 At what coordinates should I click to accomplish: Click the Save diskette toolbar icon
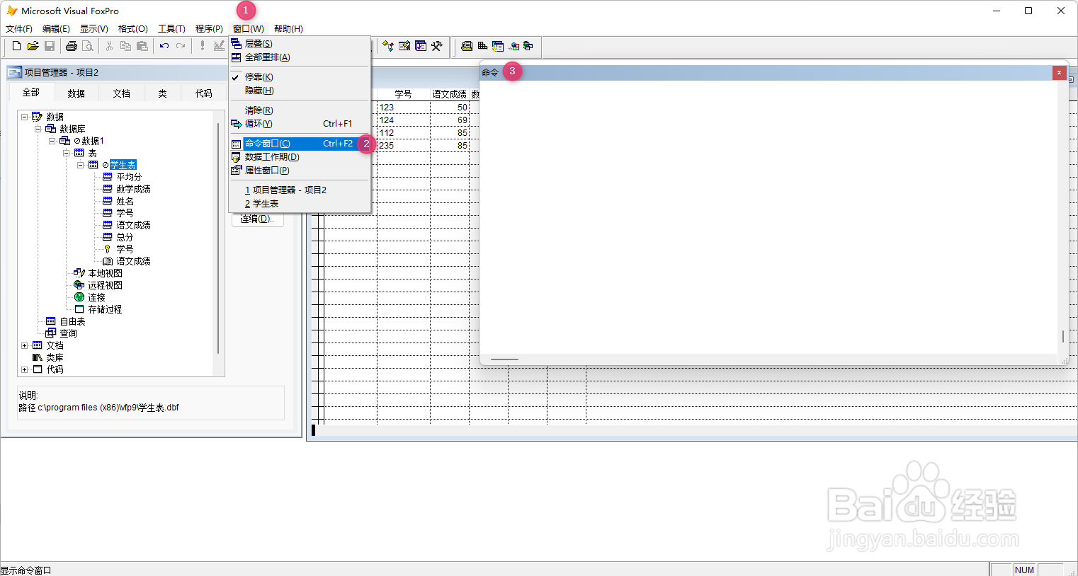pyautogui.click(x=49, y=46)
